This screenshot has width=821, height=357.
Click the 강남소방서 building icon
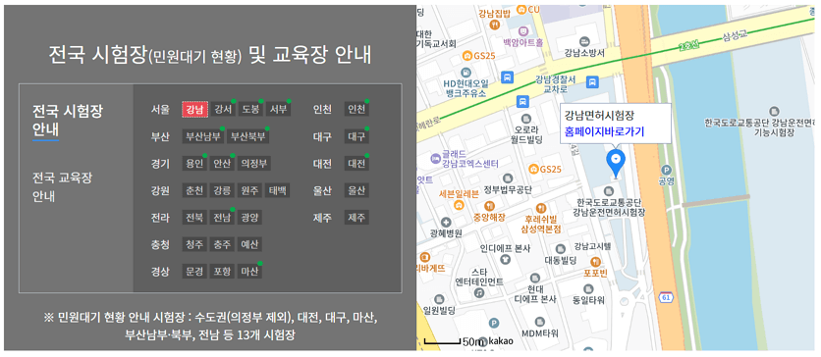click(x=585, y=41)
